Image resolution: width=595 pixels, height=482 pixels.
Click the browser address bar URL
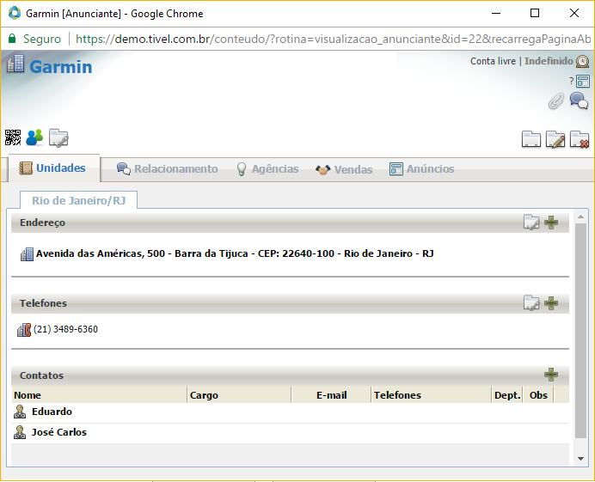click(x=327, y=39)
